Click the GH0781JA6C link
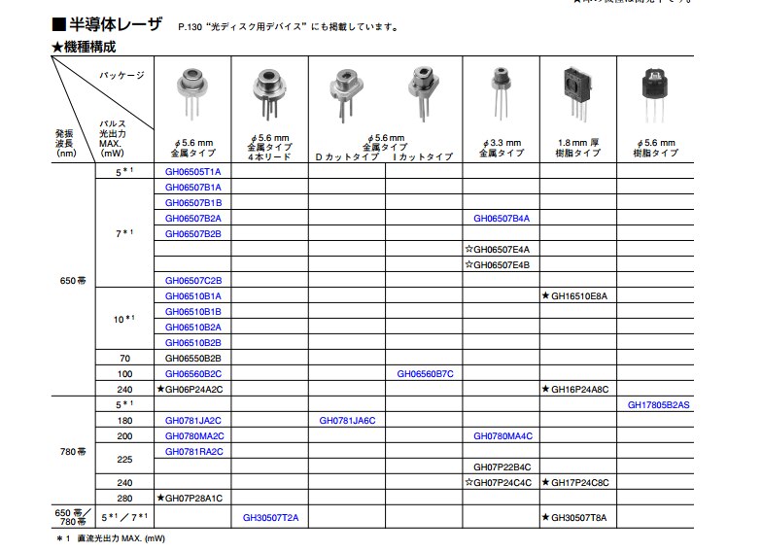762x553 pixels. click(x=347, y=420)
